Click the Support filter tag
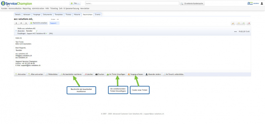 coord(54,23)
